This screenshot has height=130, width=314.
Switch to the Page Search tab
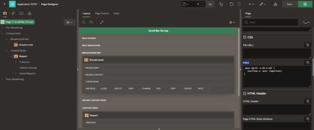click(x=101, y=13)
